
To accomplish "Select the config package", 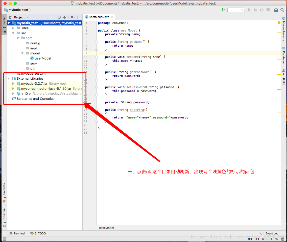I will point(35,43).
